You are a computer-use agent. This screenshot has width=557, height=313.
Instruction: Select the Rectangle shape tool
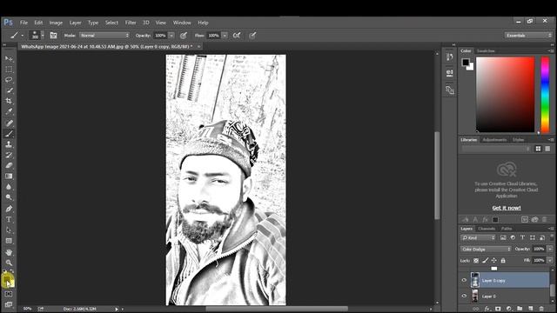(9, 241)
